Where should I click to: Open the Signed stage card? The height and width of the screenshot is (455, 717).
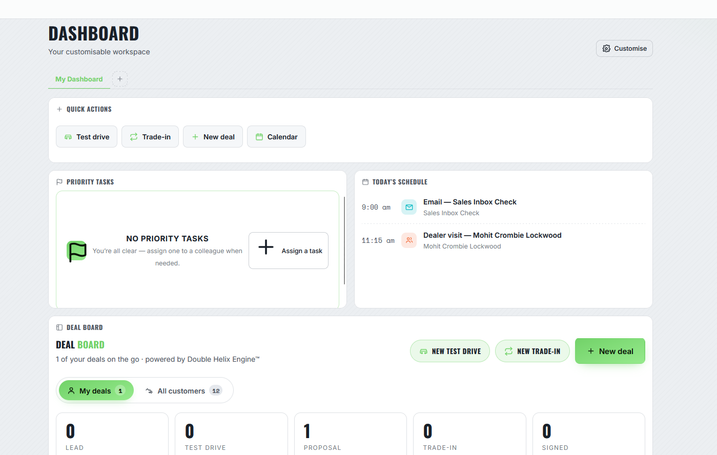tap(589, 433)
